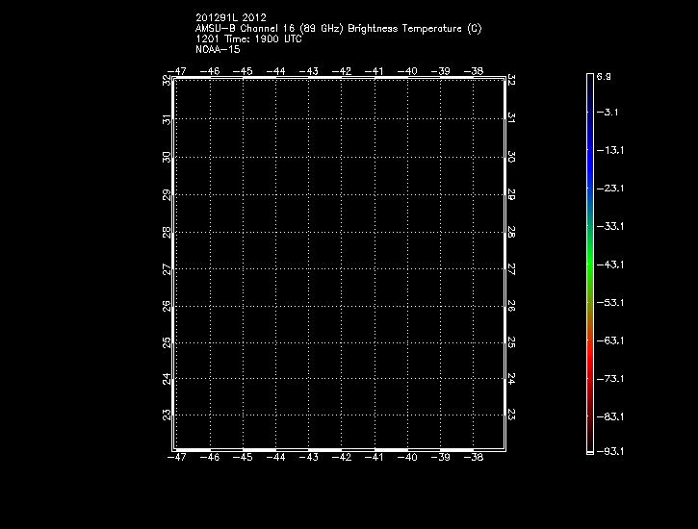This screenshot has width=698, height=529.
Task: Click the 31 latitude label on left axis
Action: (167, 119)
